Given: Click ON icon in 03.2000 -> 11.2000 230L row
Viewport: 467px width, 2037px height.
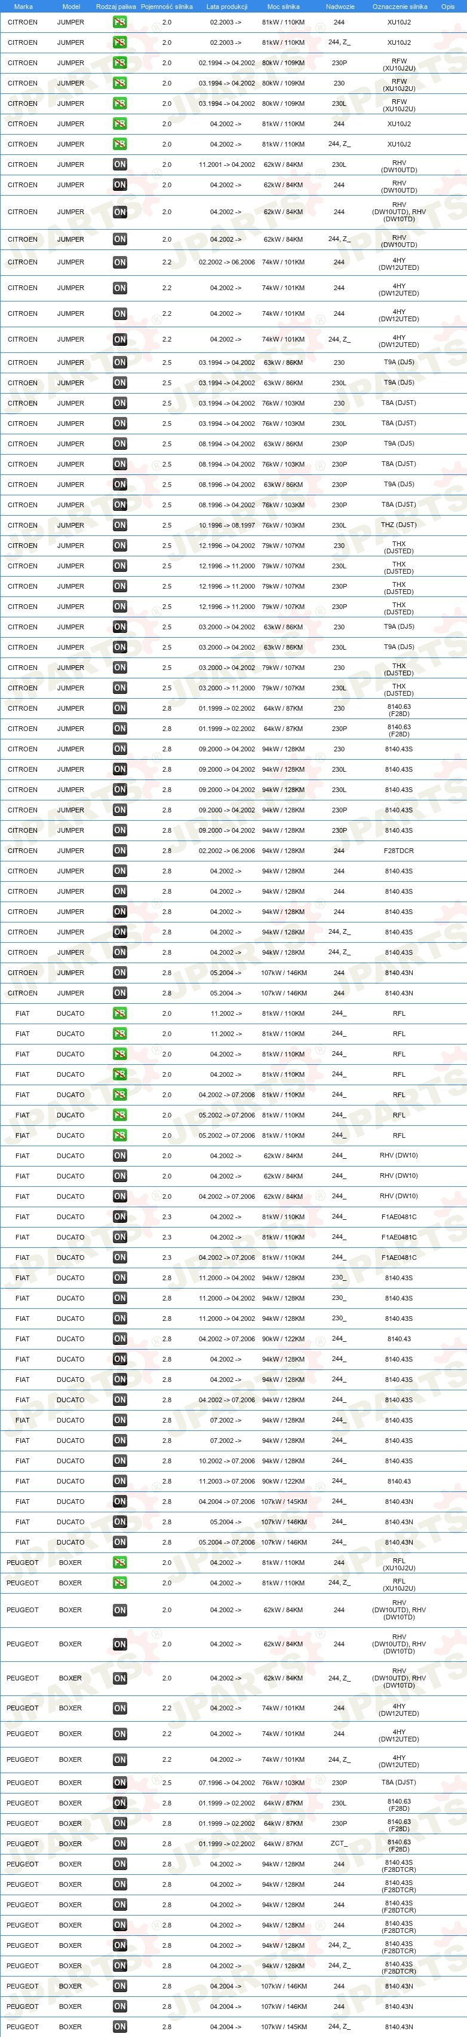Looking at the screenshot, I should [x=120, y=688].
